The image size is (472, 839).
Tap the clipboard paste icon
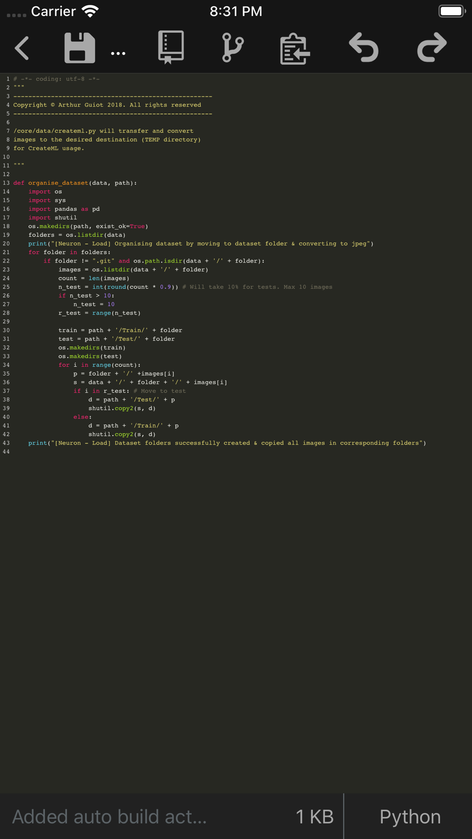295,49
